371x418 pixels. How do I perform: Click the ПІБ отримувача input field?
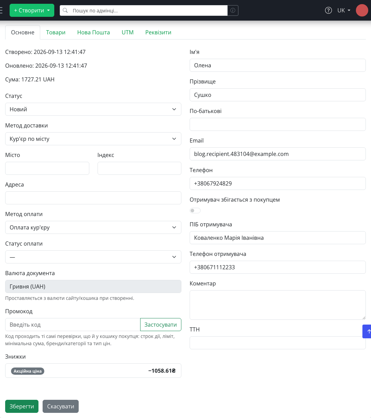[278, 238]
